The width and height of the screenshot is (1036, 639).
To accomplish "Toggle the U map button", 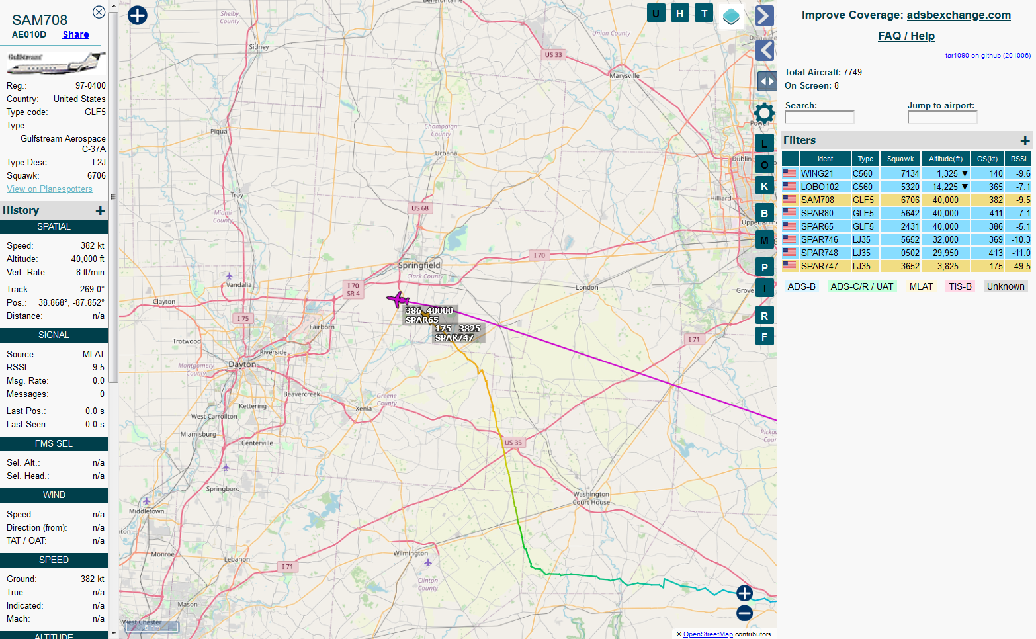I will coord(656,13).
